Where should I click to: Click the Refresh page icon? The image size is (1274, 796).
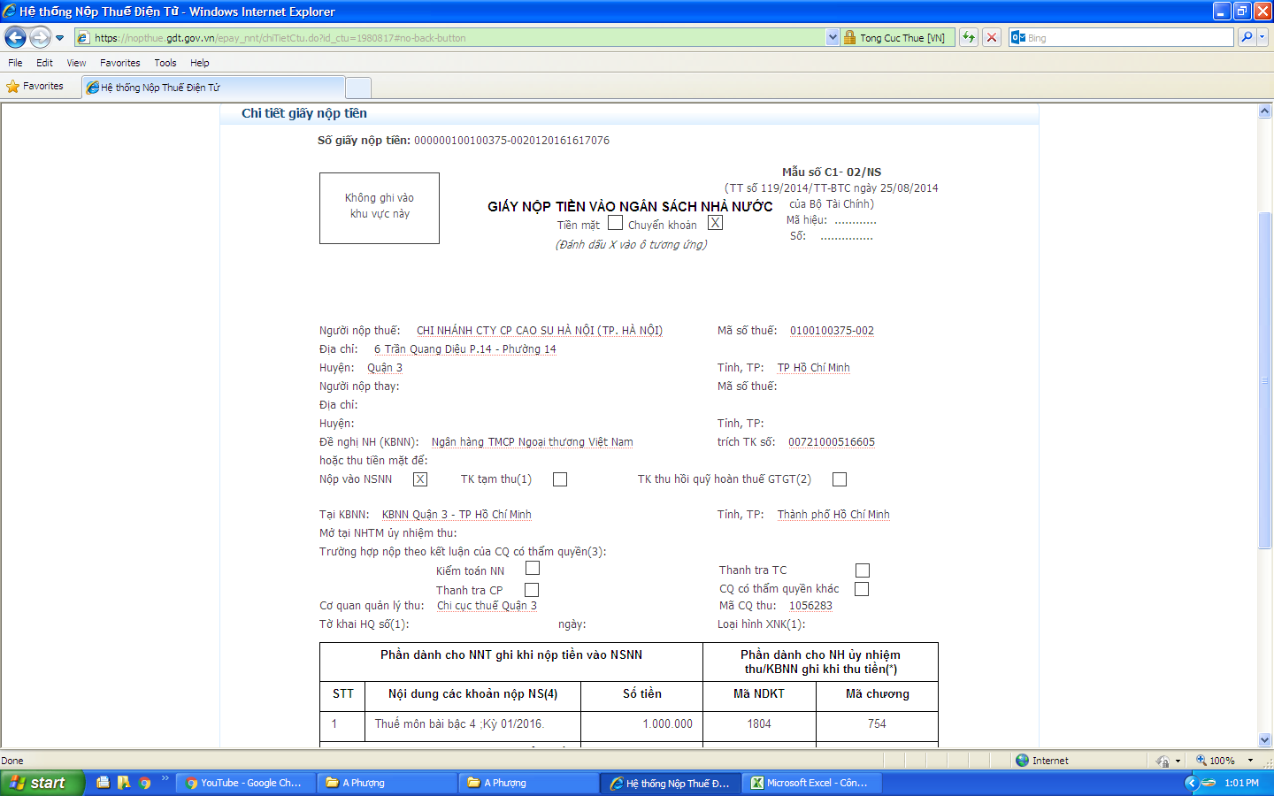point(969,37)
